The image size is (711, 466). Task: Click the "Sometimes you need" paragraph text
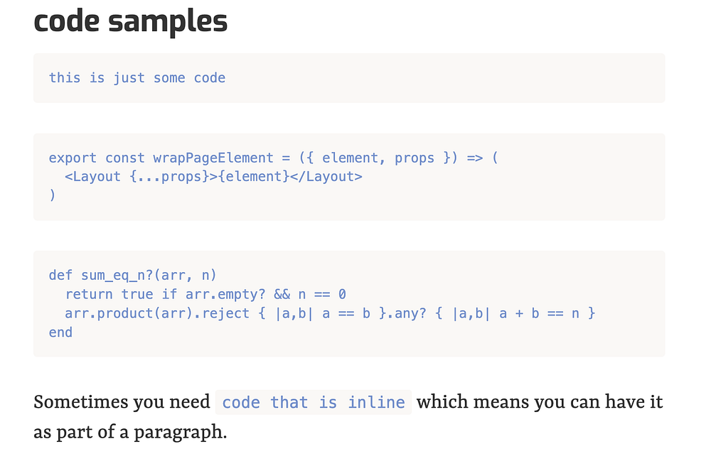click(122, 403)
